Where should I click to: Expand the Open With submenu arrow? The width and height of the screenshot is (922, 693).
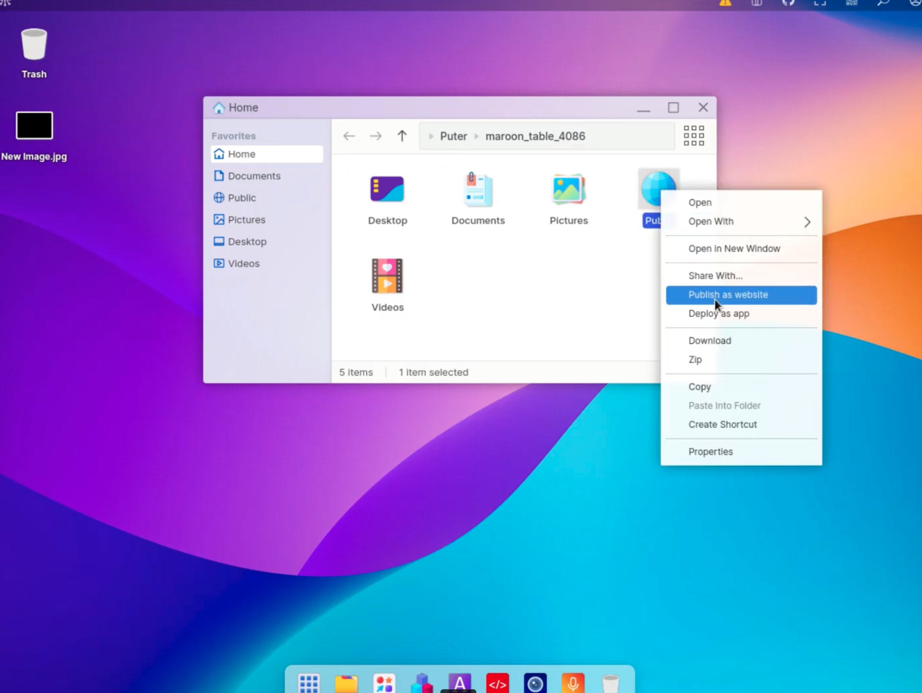(807, 222)
